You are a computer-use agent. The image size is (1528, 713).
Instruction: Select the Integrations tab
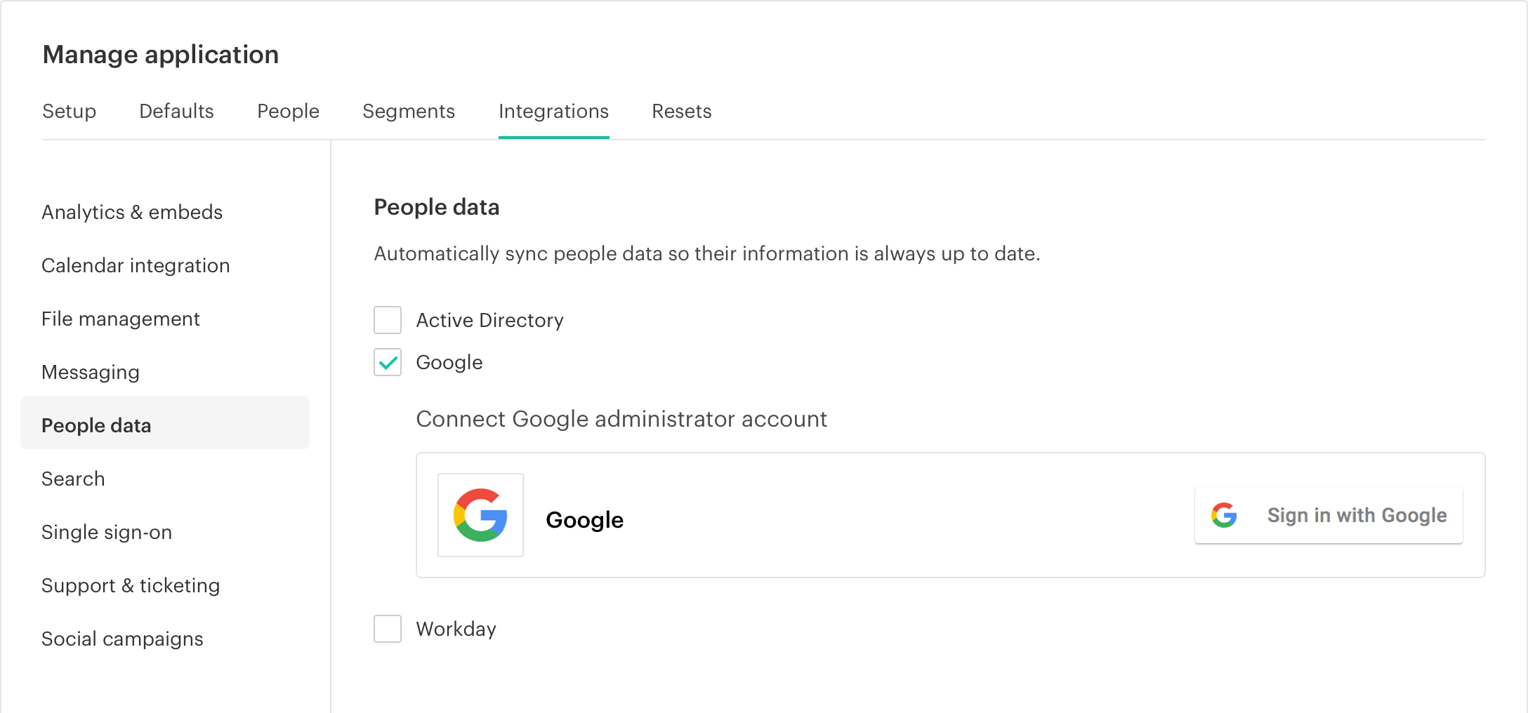553,111
